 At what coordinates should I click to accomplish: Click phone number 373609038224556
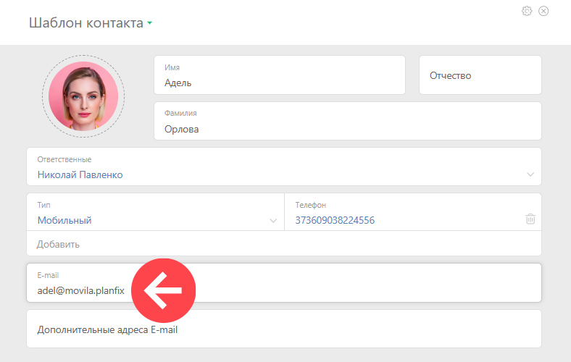click(335, 220)
